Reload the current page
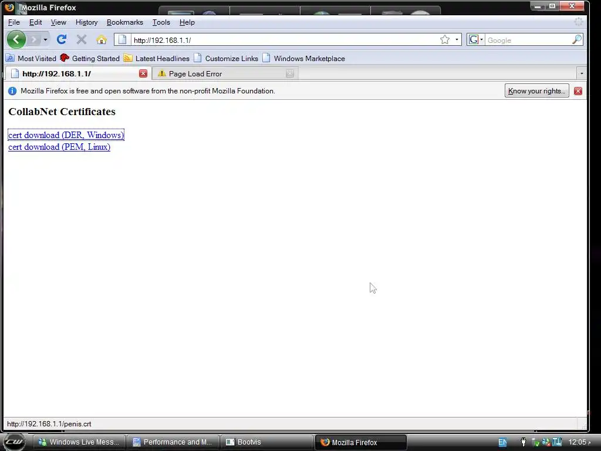The width and height of the screenshot is (601, 451). point(61,39)
